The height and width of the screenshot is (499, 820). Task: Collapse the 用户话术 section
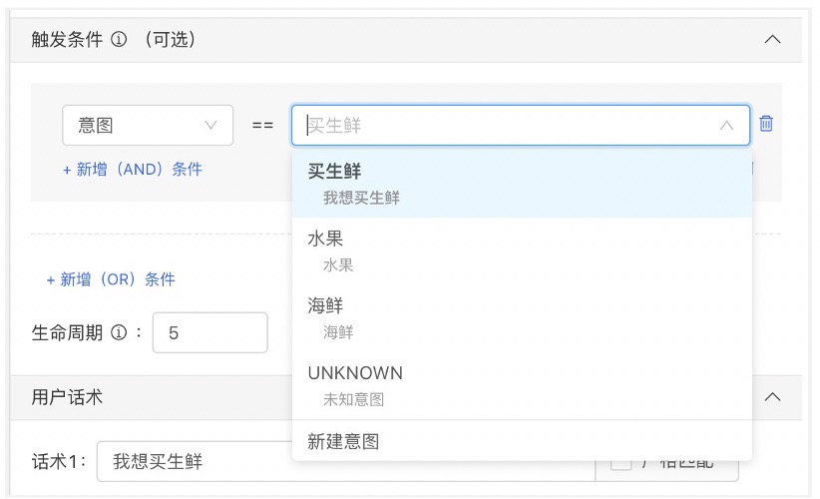point(772,397)
